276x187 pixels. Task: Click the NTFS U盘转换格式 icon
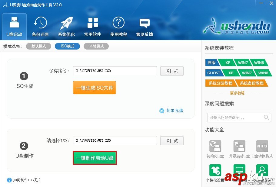point(262,146)
